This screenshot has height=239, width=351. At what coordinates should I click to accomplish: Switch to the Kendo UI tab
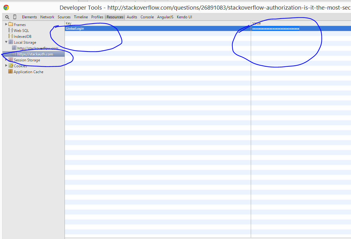tap(184, 17)
